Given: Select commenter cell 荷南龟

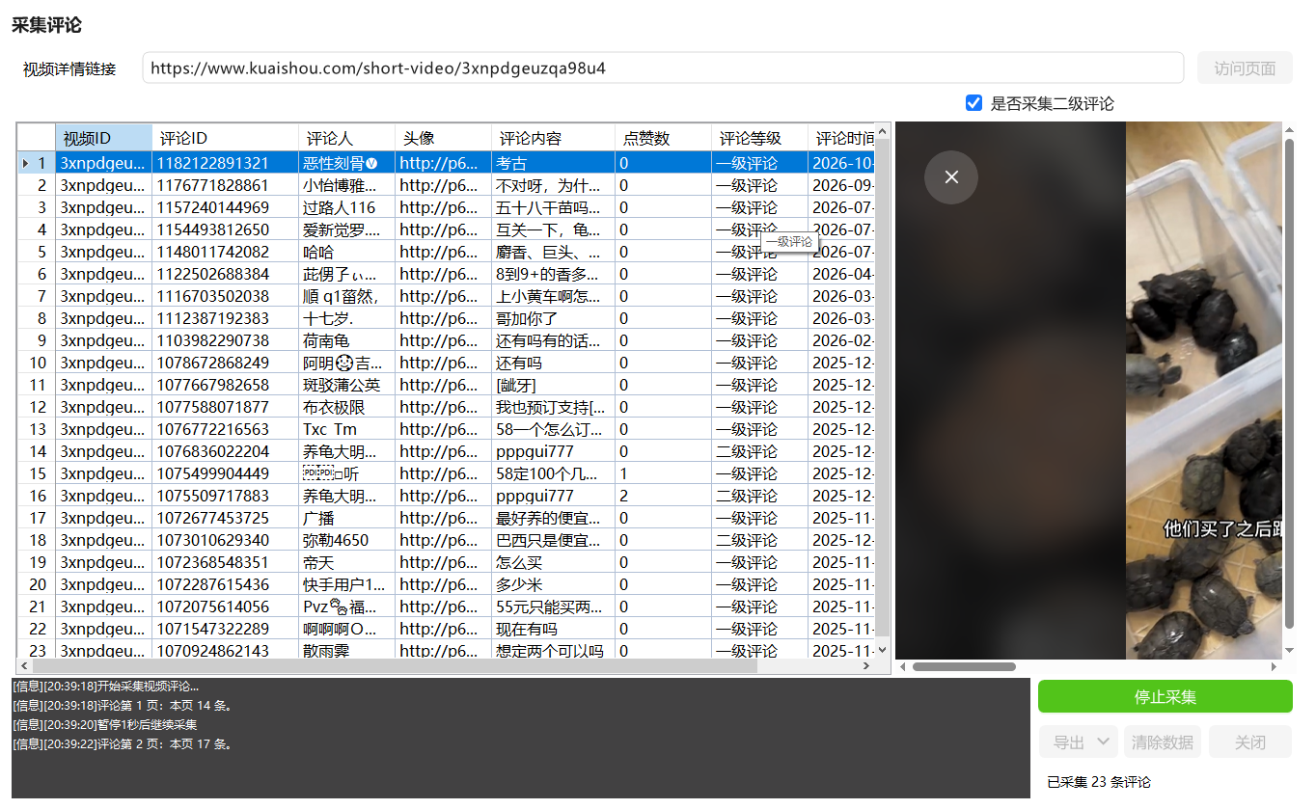Looking at the screenshot, I should [x=346, y=340].
